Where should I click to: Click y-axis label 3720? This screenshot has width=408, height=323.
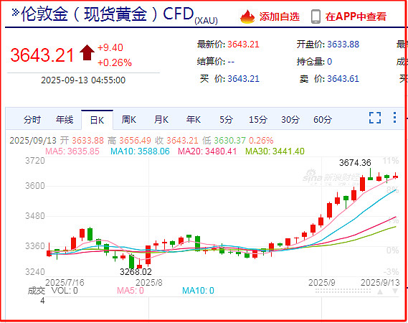(35, 161)
